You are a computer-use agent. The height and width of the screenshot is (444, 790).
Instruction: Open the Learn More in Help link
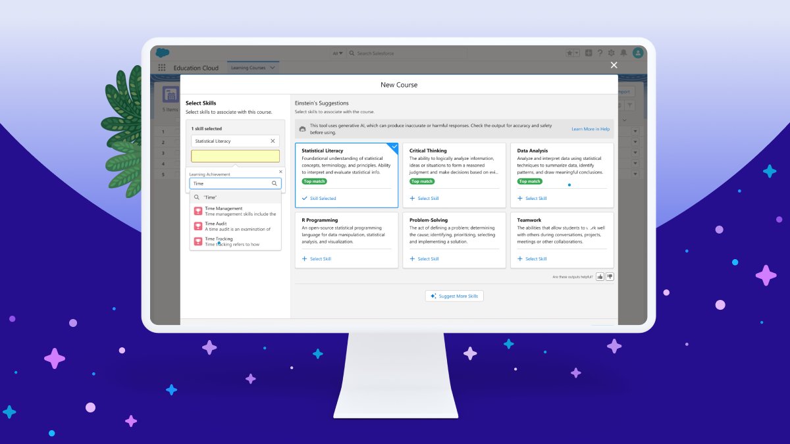pyautogui.click(x=590, y=129)
